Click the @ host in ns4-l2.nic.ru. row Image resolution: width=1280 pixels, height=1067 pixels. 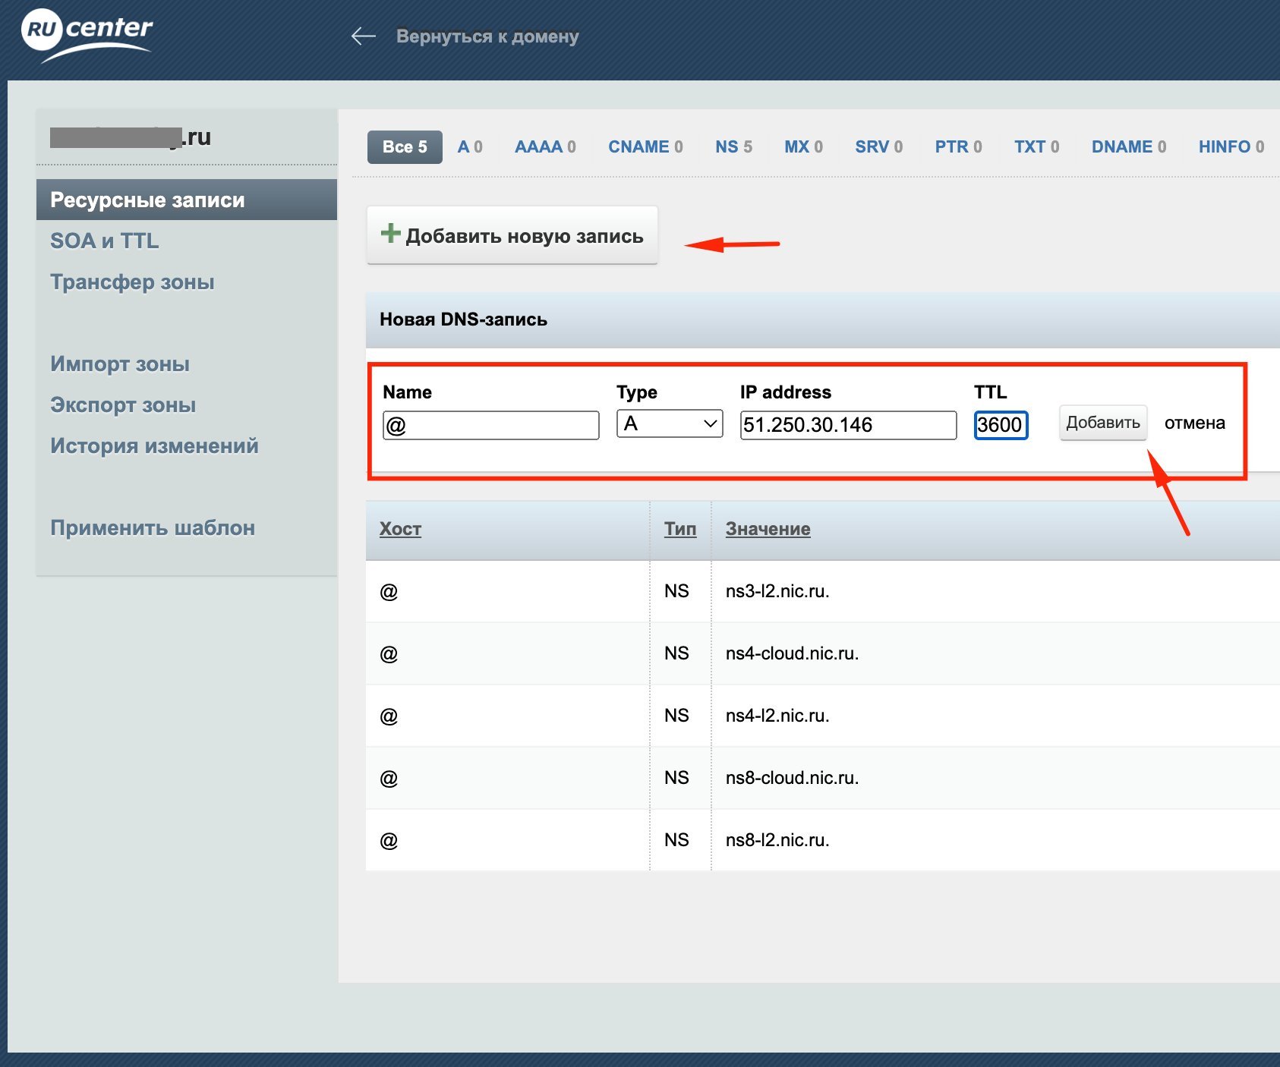click(x=389, y=716)
